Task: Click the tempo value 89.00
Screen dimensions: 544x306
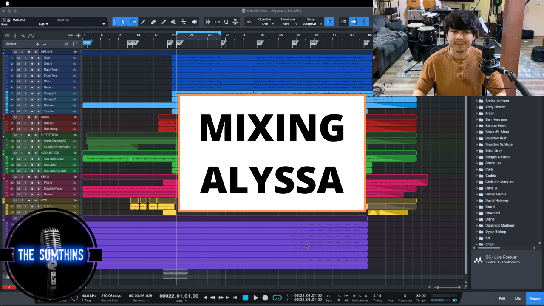Action: [421, 295]
